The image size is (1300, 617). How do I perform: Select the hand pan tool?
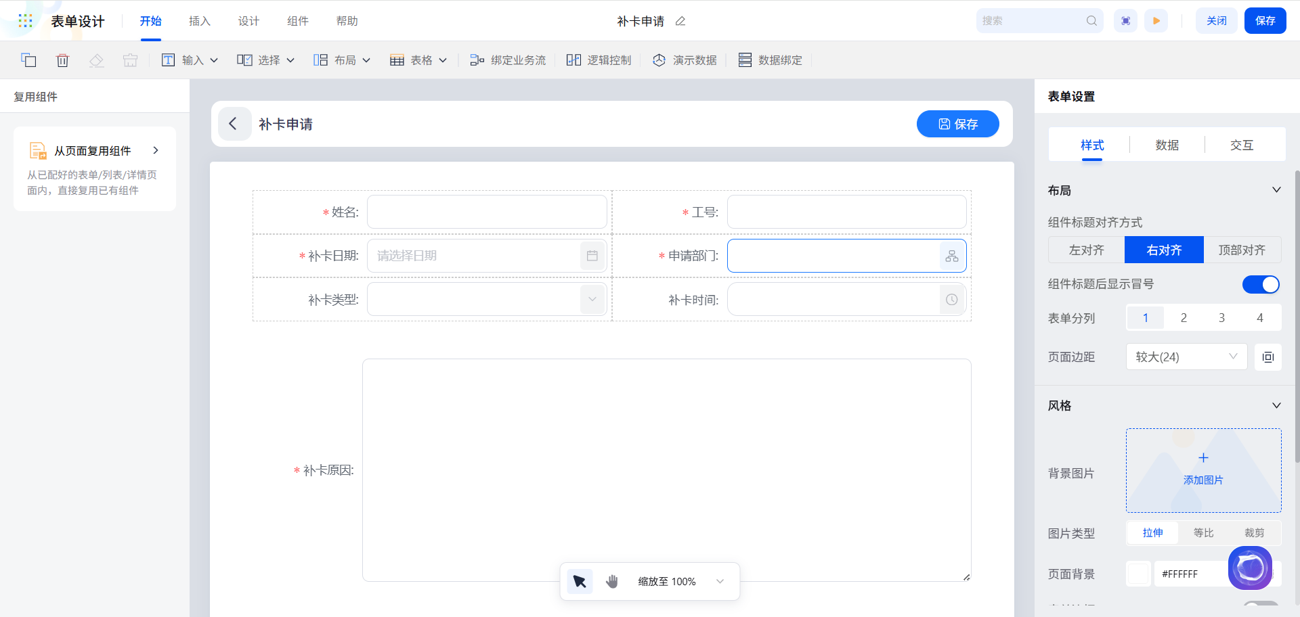[612, 581]
